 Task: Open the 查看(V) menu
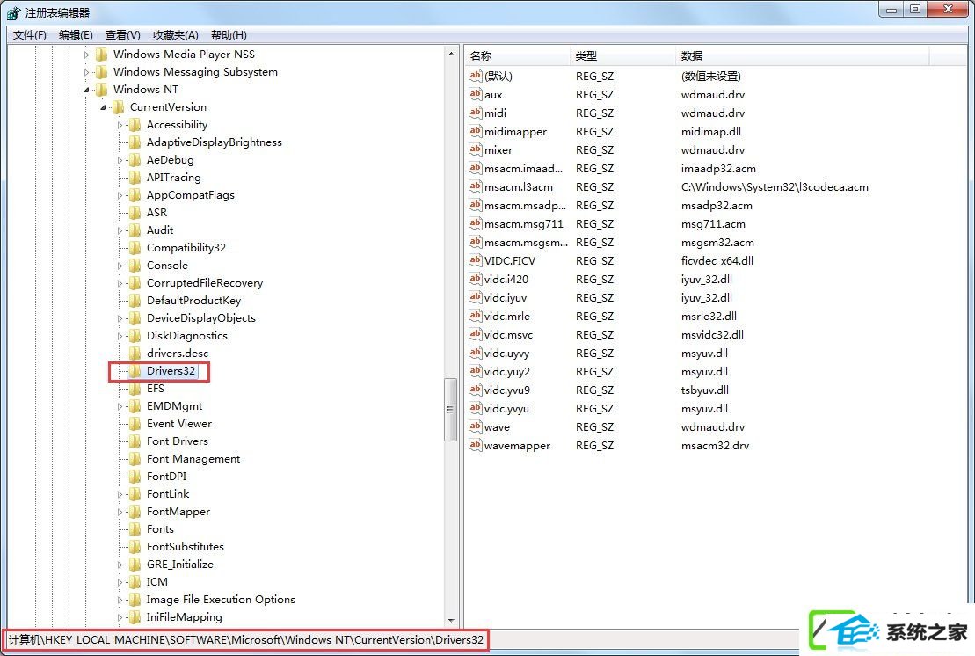[122, 35]
